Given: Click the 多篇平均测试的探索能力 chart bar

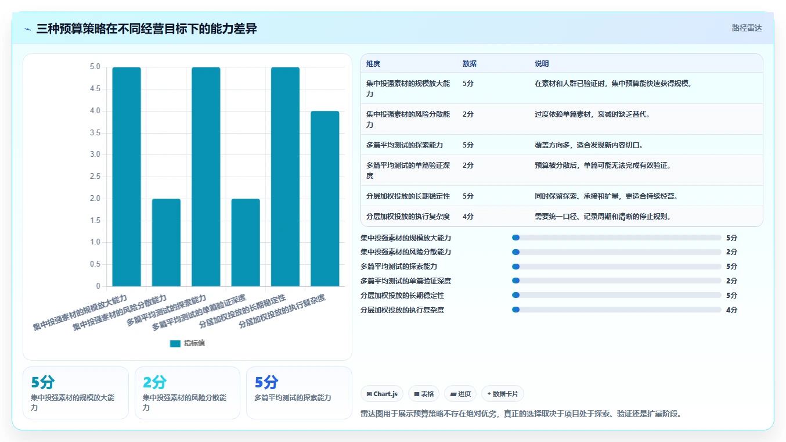Looking at the screenshot, I should pos(206,177).
